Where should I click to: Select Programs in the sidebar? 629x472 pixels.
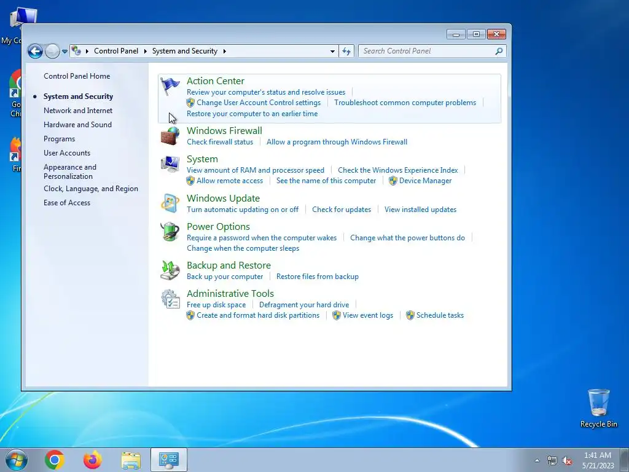click(x=59, y=139)
